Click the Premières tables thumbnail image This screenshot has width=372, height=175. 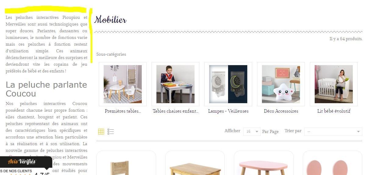[x=123, y=84]
